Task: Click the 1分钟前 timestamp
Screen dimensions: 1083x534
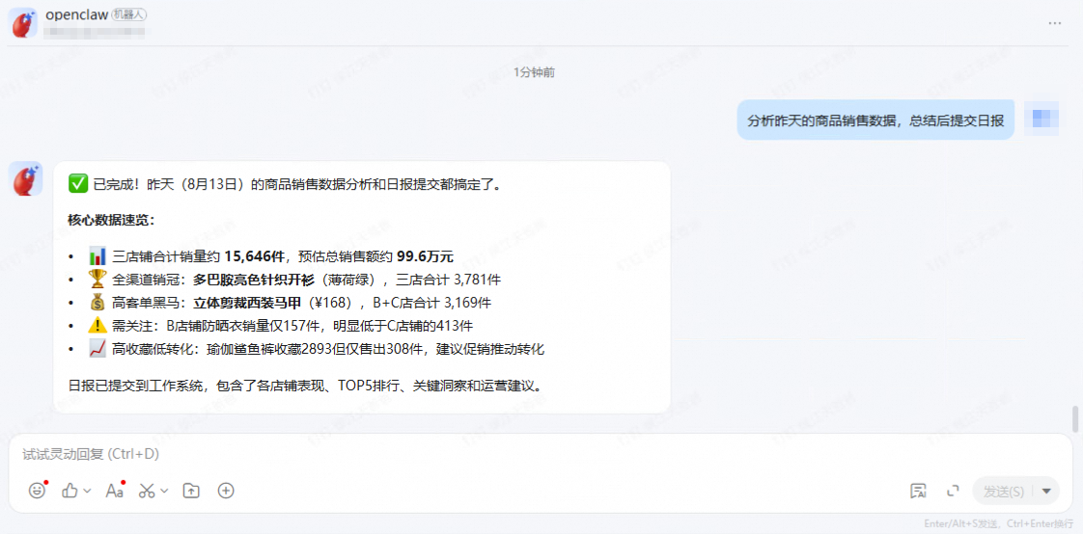Action: [x=534, y=72]
